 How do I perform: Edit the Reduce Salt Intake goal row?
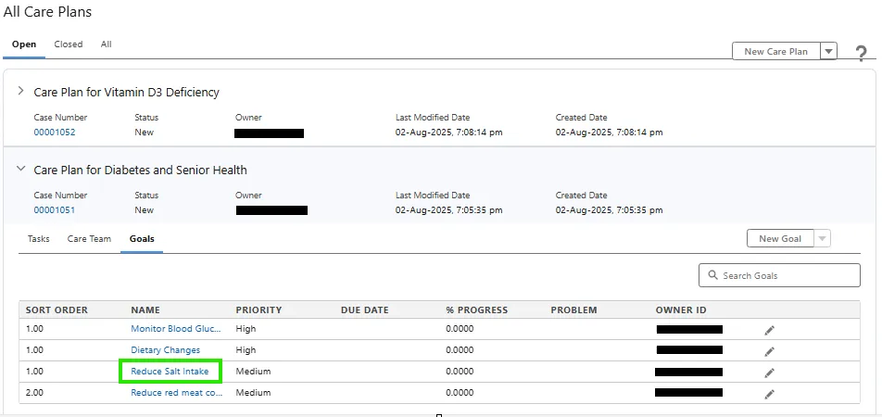(x=769, y=373)
